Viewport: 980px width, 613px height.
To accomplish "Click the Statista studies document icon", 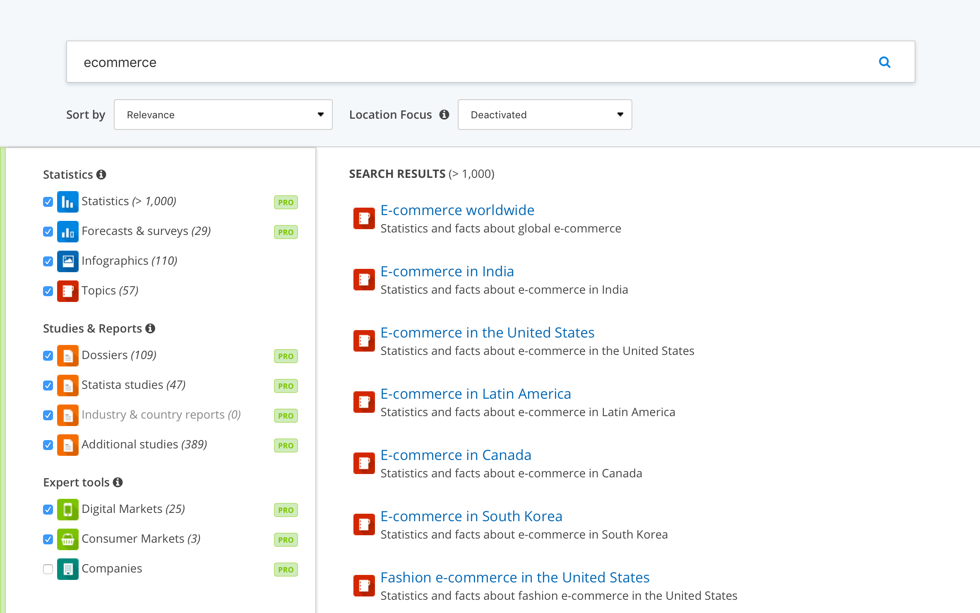I will (67, 385).
